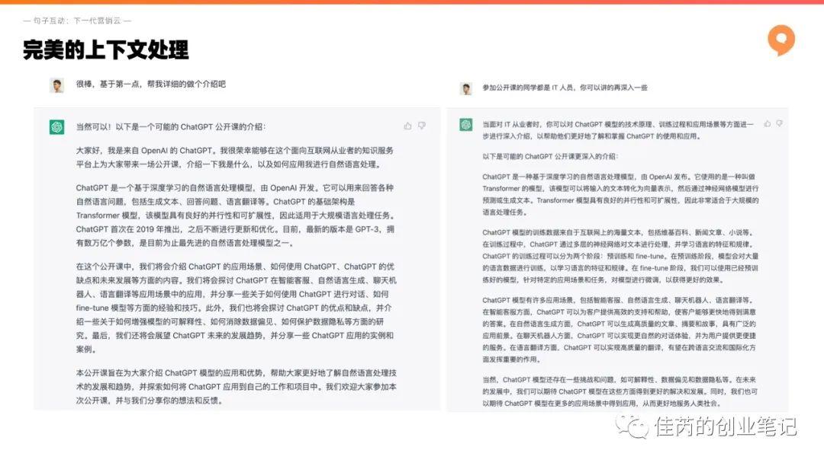Click thumbs-down on the right ChatGPT reply
This screenshot has width=824, height=463.
[779, 124]
